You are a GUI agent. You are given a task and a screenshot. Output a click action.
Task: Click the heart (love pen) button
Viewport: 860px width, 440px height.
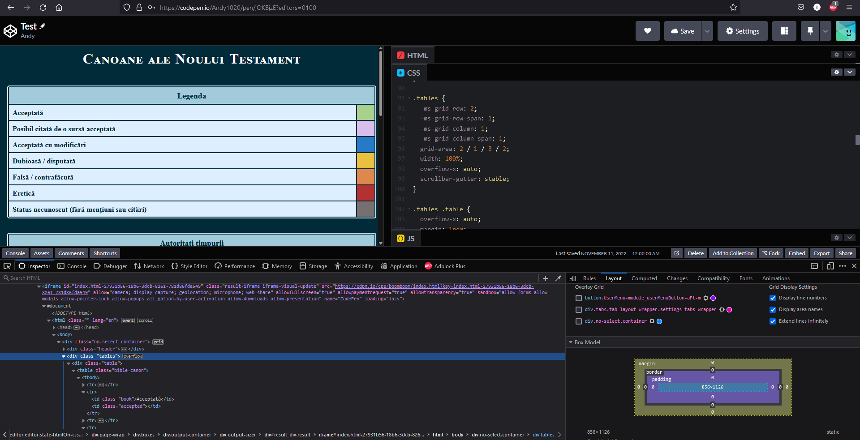pos(647,31)
